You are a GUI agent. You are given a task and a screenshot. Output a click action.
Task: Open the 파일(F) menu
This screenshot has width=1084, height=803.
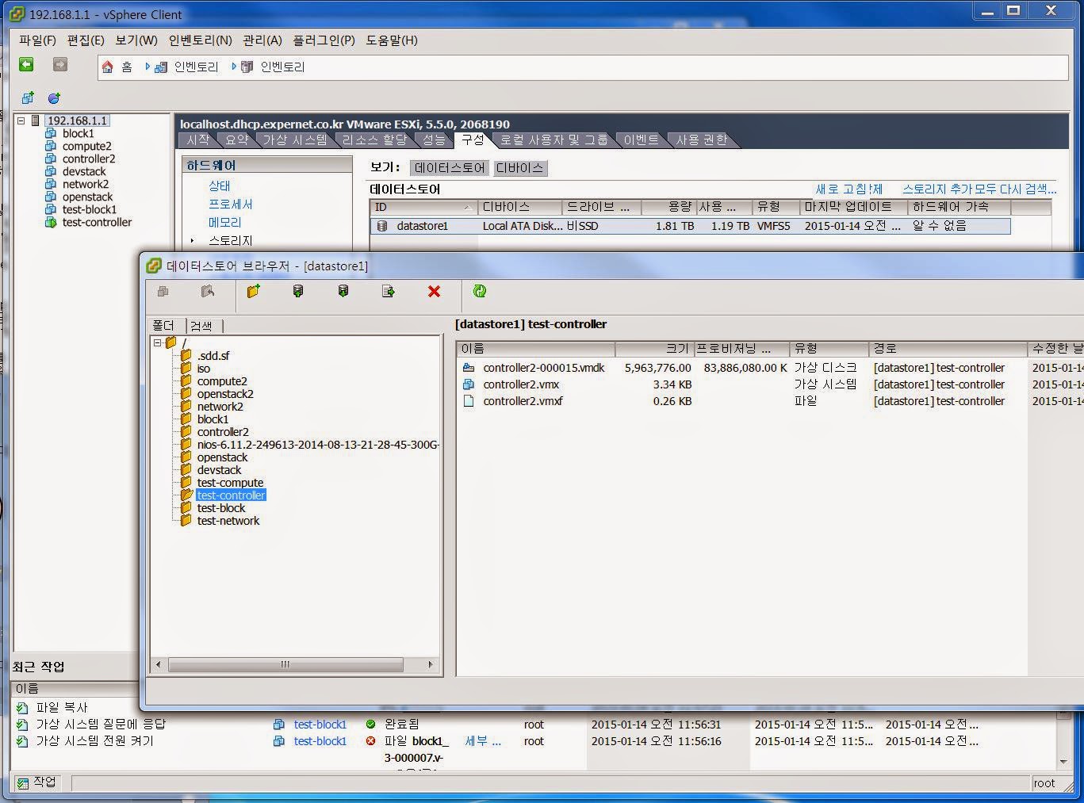coord(37,40)
